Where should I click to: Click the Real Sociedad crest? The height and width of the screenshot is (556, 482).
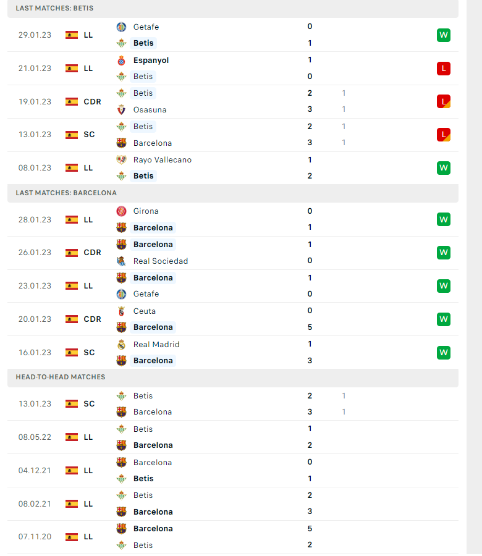click(x=121, y=261)
